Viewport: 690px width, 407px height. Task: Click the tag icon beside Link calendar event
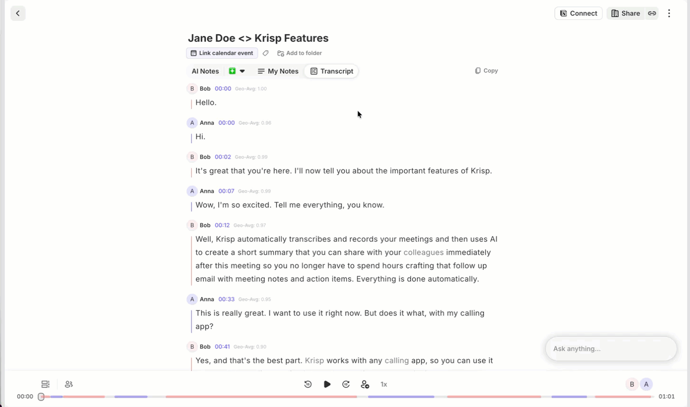tap(266, 53)
